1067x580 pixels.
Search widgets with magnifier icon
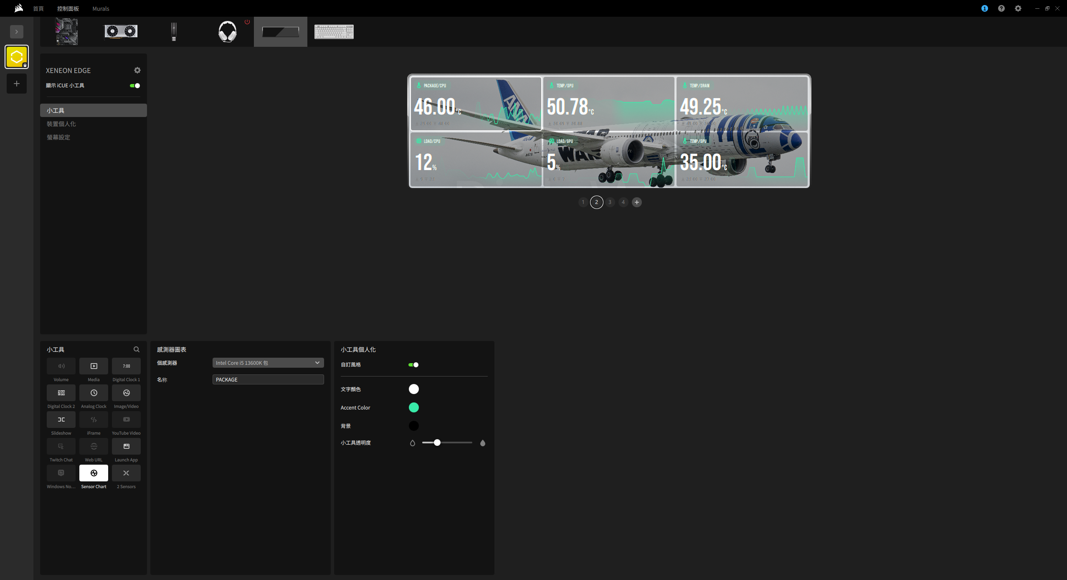pos(137,349)
